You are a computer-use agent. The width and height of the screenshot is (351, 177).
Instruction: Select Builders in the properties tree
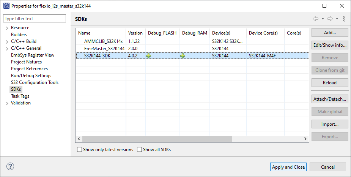(19, 35)
